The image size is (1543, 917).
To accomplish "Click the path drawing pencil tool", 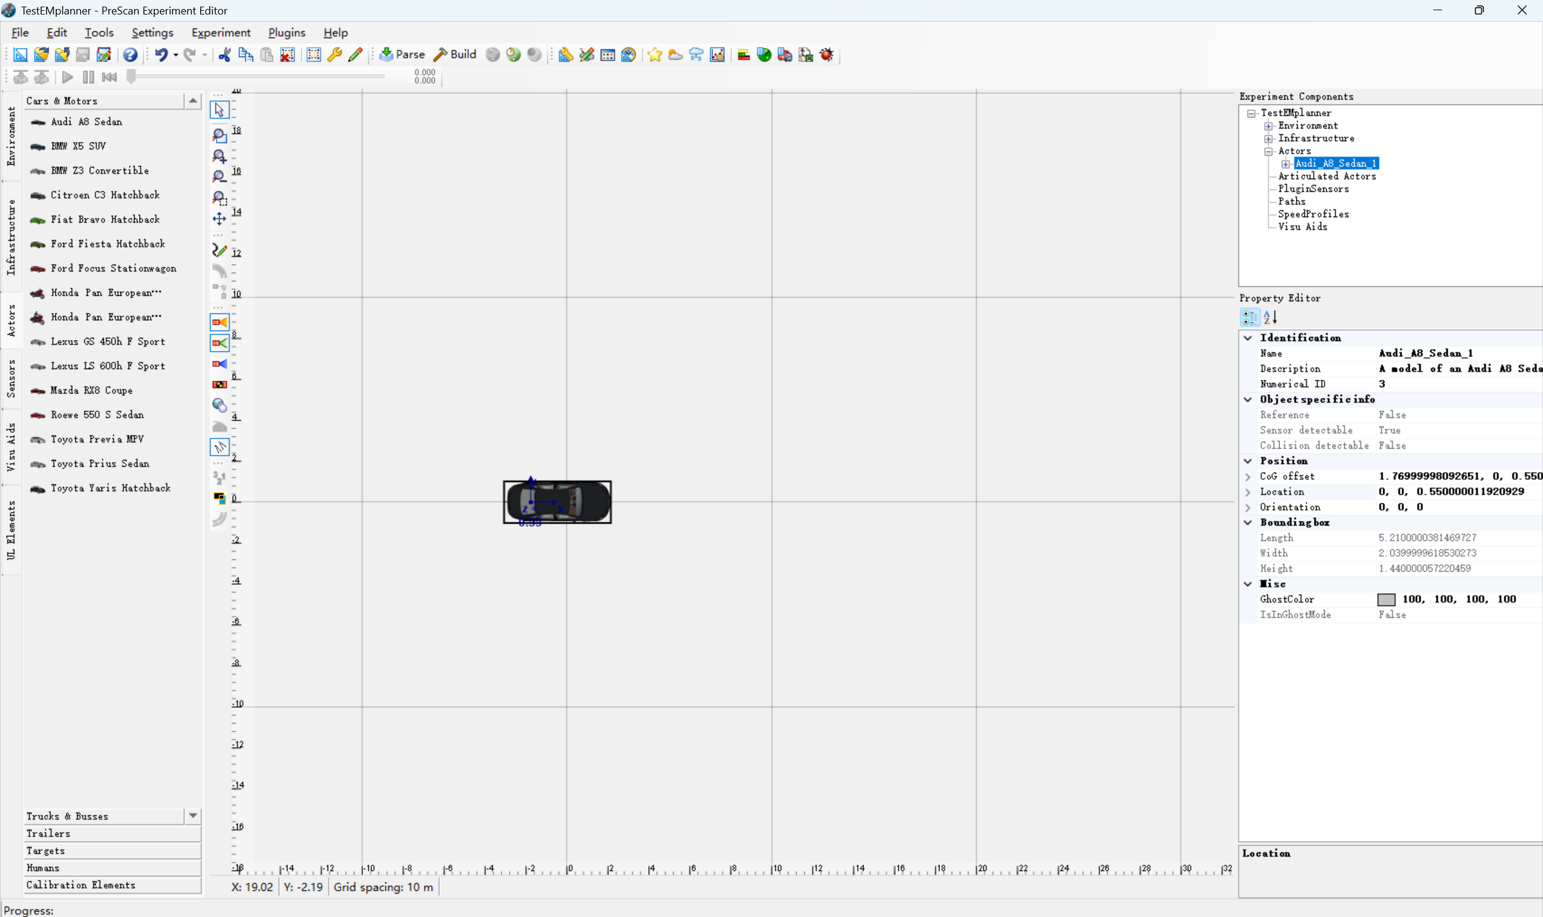I will point(219,250).
